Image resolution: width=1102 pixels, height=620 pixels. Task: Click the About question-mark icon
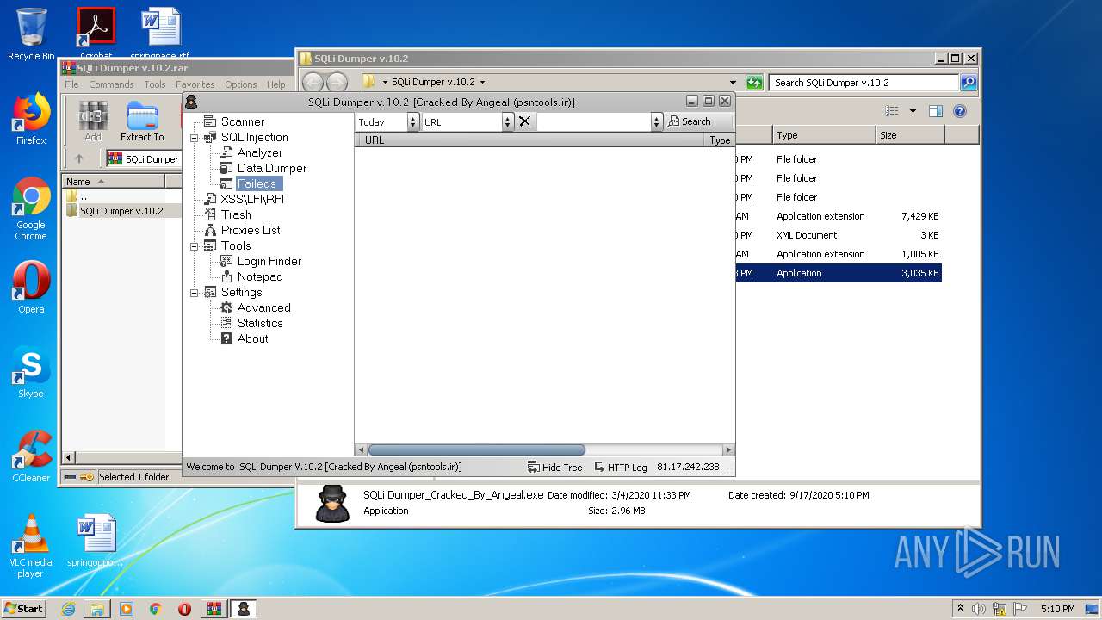pyautogui.click(x=226, y=338)
